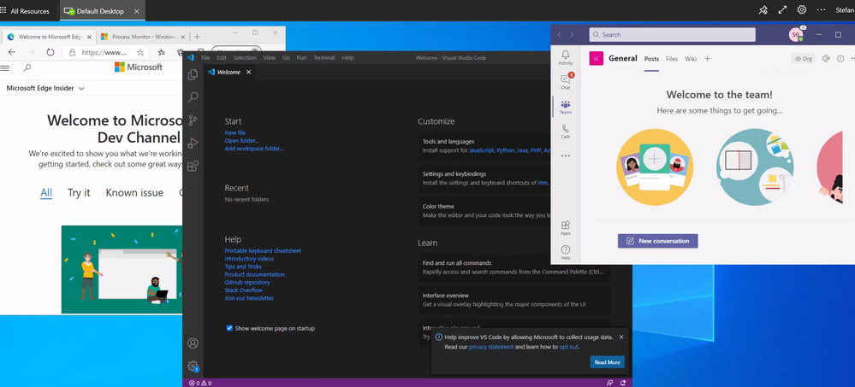Screen dimensions: 855x387
Task: Dismiss the VS Code usage data notification
Action: [621, 337]
